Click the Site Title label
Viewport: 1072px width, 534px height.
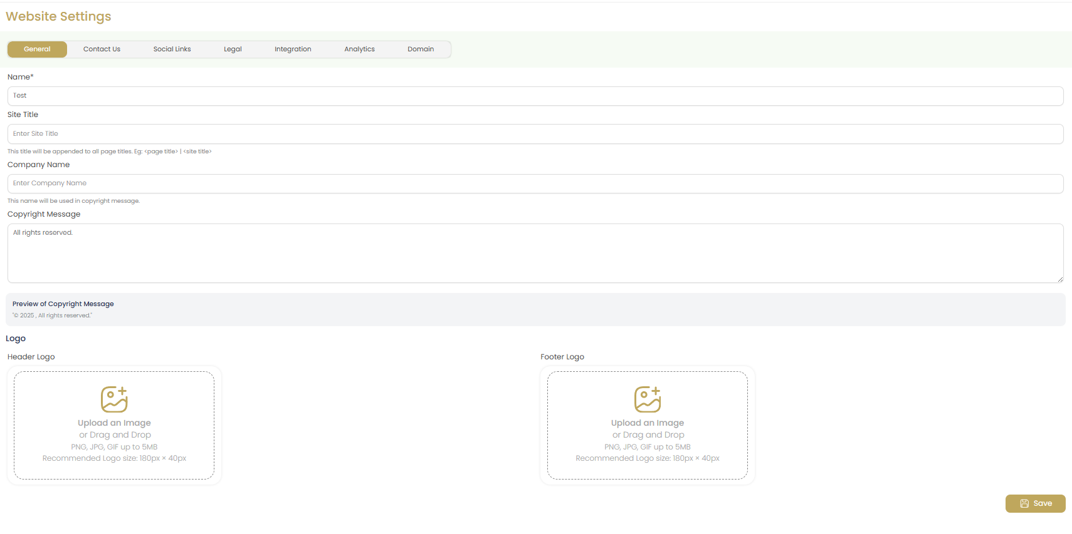pyautogui.click(x=23, y=115)
